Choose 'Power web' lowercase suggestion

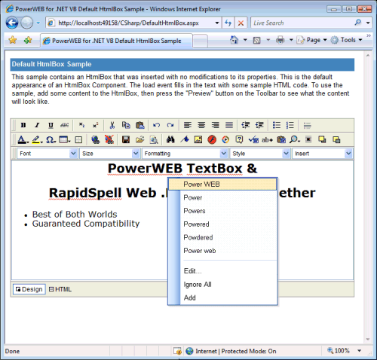point(222,251)
